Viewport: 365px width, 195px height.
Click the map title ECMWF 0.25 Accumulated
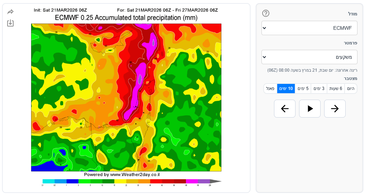pos(126,18)
